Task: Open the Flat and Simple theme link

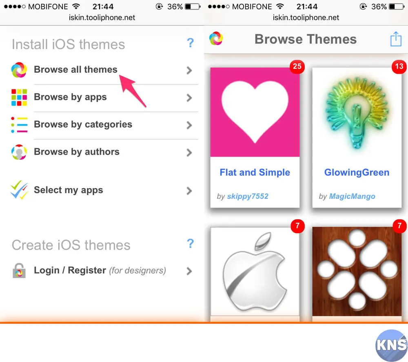Action: tap(255, 172)
